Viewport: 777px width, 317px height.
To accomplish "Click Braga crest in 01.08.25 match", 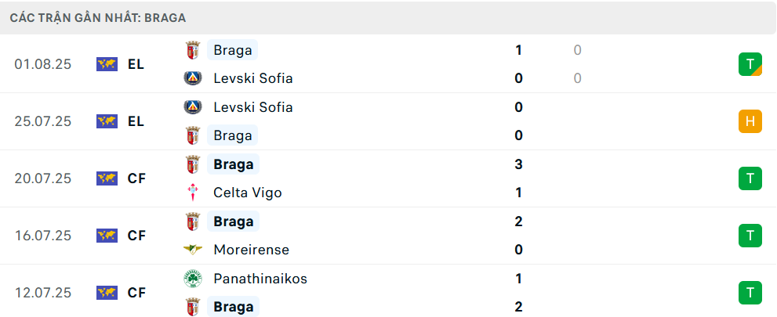I will (192, 50).
